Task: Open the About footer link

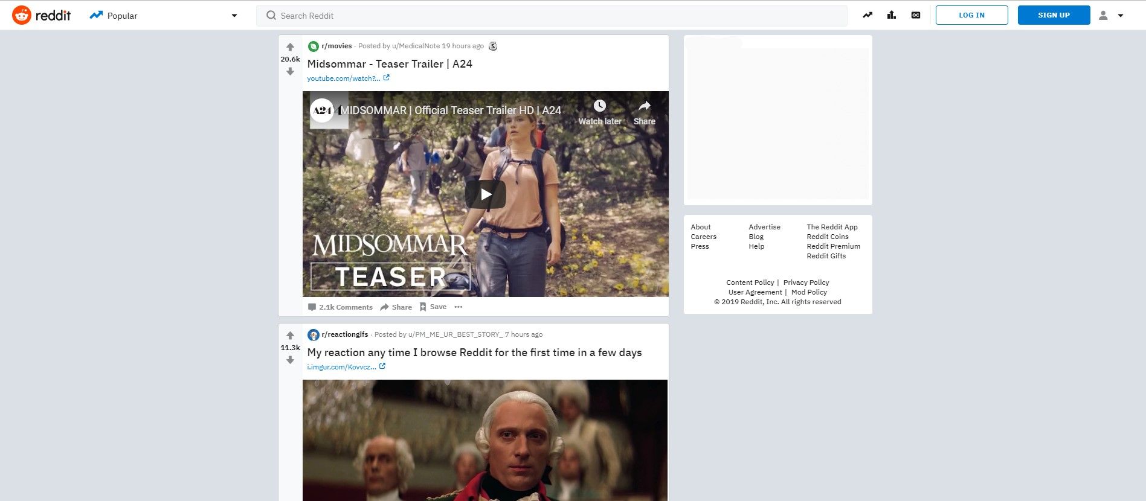Action: tap(701, 227)
